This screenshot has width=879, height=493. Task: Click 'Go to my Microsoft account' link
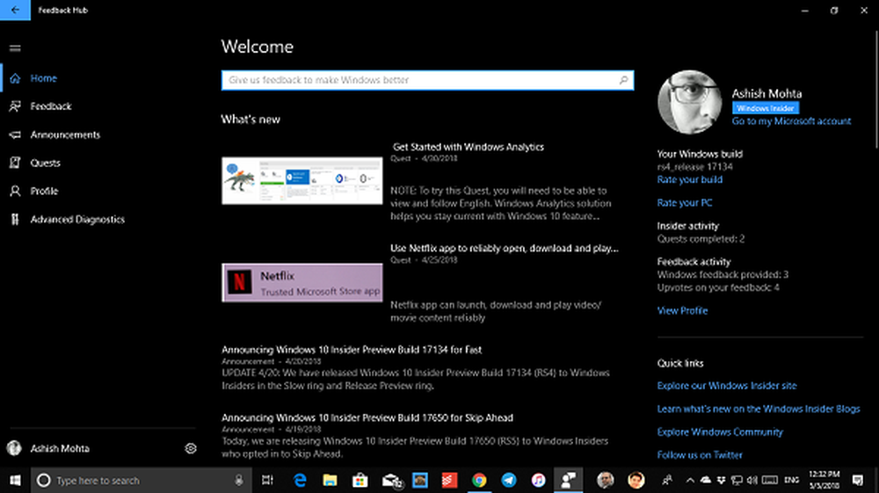[x=791, y=121]
